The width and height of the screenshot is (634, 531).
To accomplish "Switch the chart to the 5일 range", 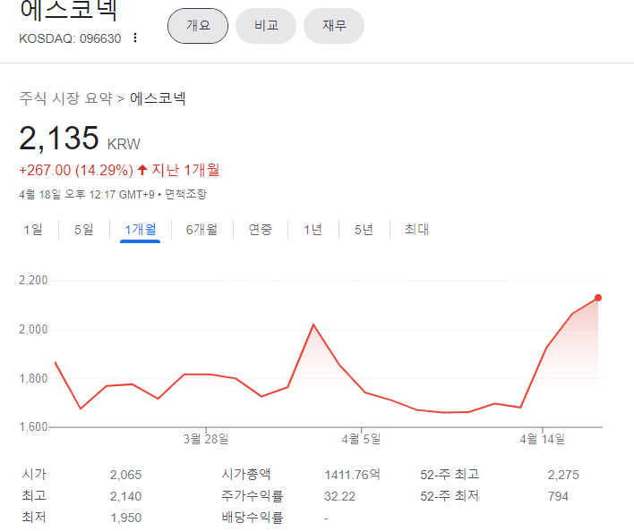I will tap(83, 230).
